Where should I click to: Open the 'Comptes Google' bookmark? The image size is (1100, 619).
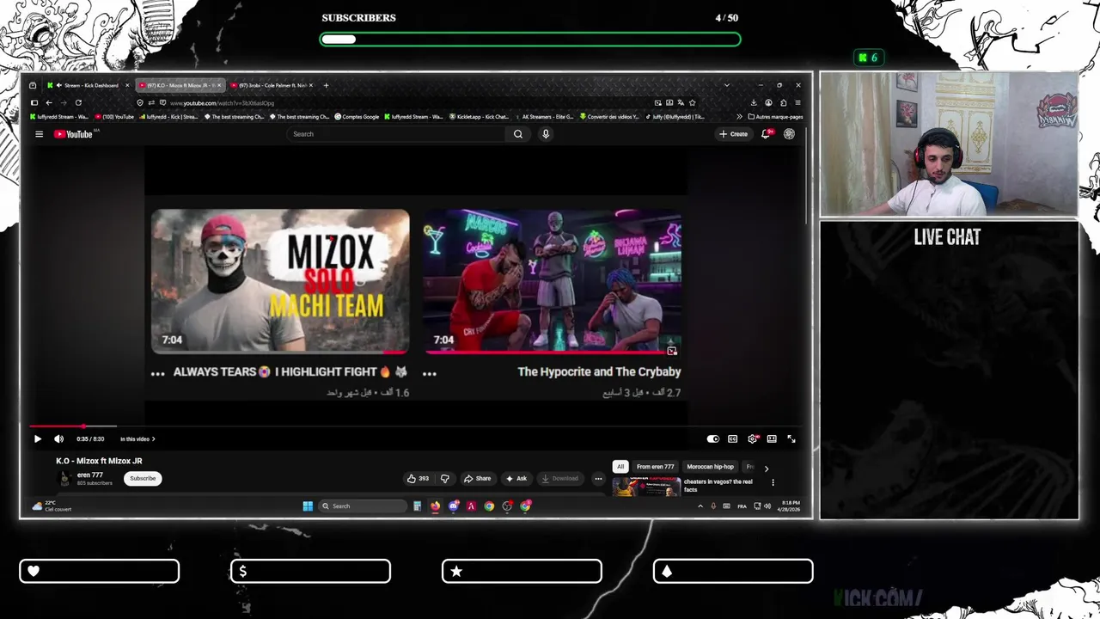click(357, 117)
